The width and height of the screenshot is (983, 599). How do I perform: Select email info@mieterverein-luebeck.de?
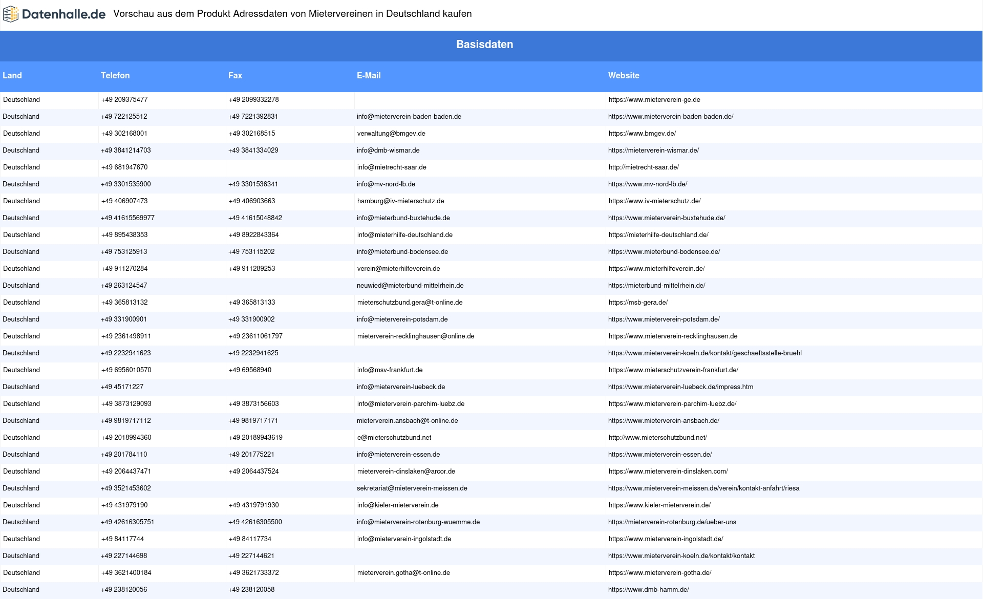tap(401, 387)
